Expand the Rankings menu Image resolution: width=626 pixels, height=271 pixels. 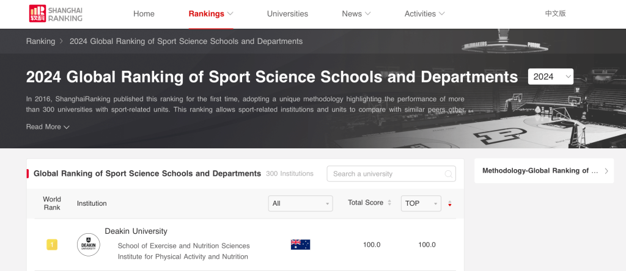(211, 13)
